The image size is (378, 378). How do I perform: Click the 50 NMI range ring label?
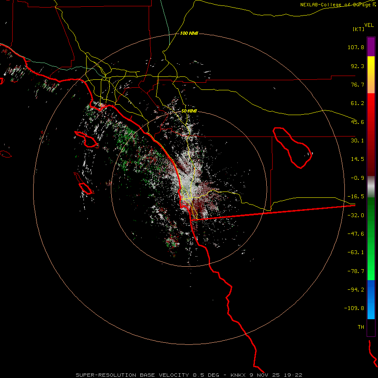click(x=189, y=111)
